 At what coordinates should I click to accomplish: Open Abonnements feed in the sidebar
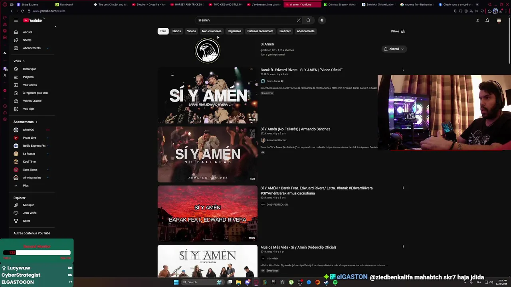pyautogui.click(x=31, y=48)
